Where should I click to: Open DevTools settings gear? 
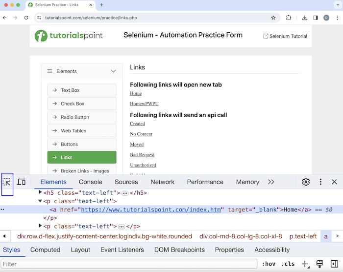click(306, 182)
